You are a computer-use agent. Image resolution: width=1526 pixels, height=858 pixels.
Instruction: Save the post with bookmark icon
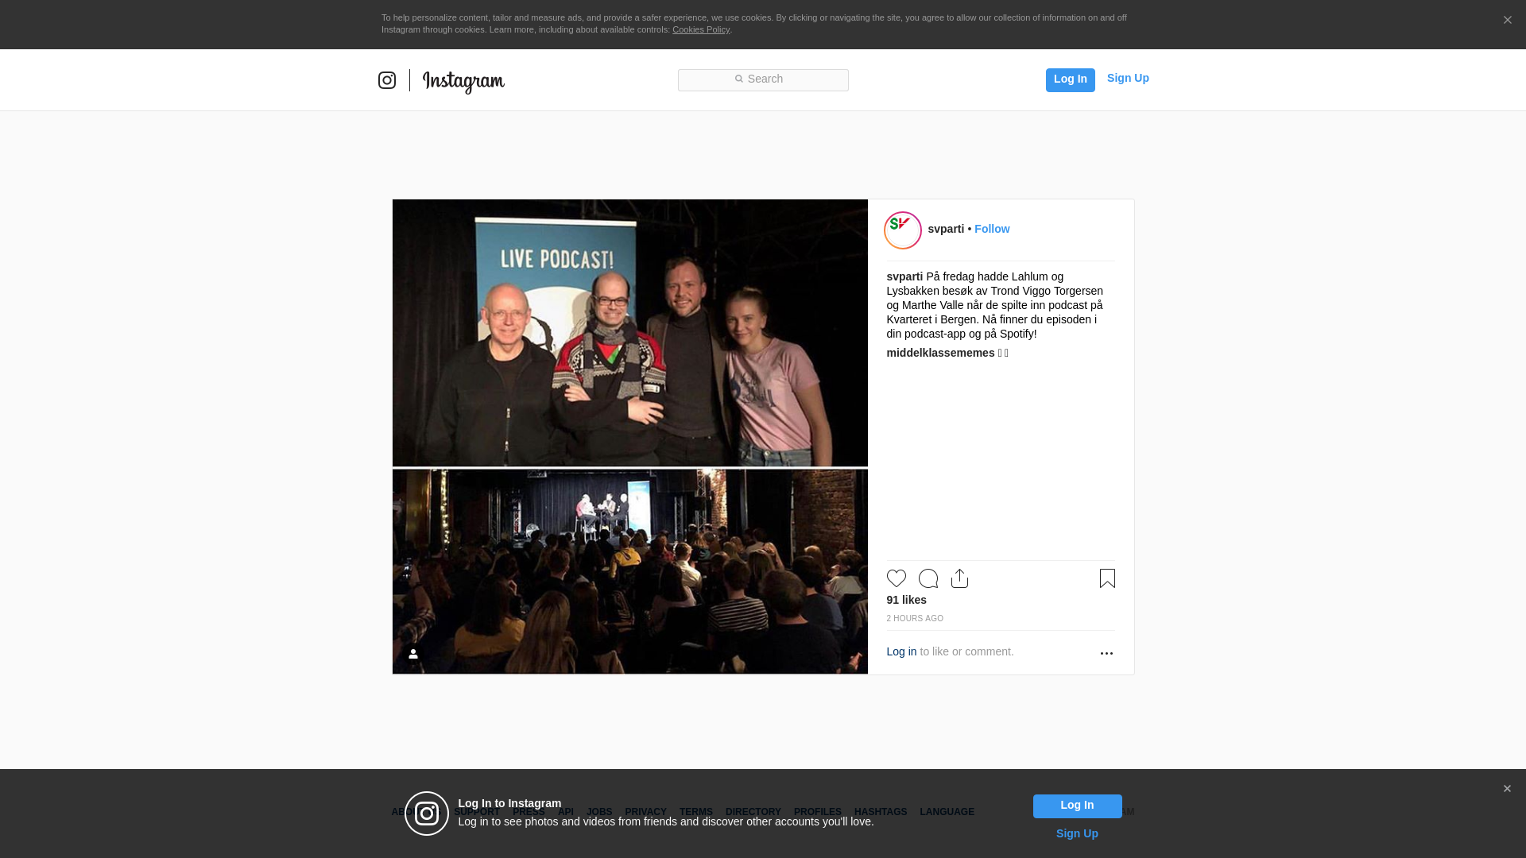(x=1107, y=578)
